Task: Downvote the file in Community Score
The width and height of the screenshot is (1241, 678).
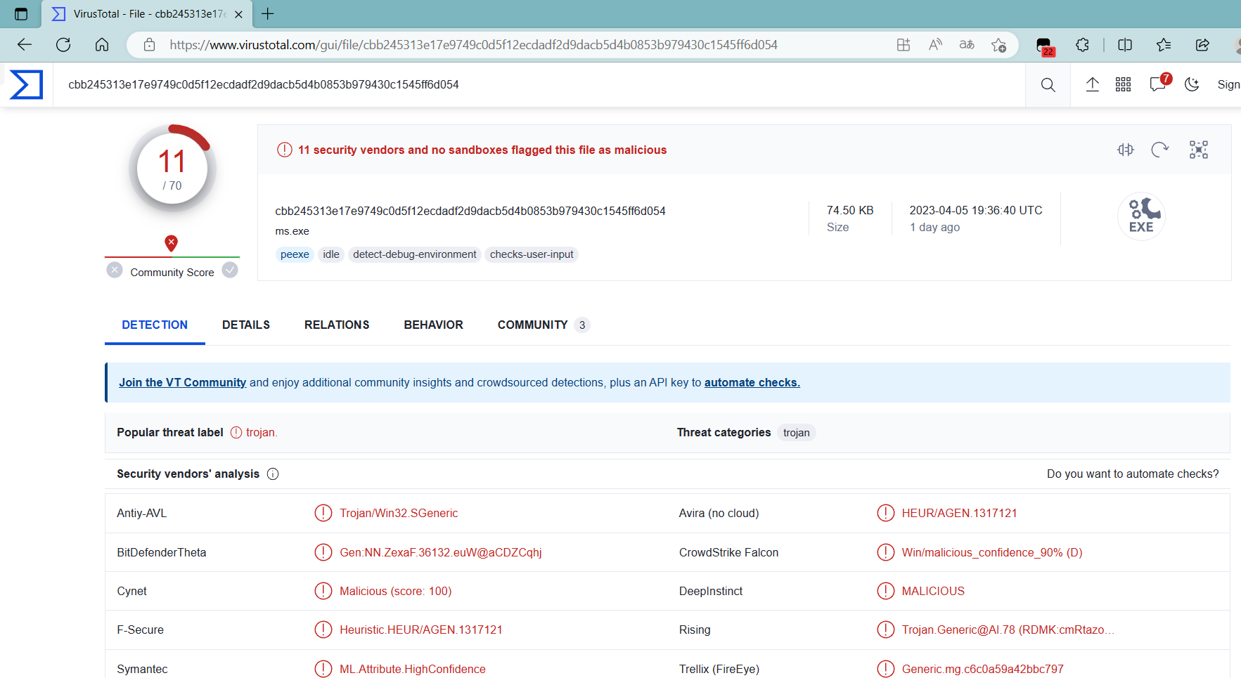Action: pyautogui.click(x=115, y=270)
